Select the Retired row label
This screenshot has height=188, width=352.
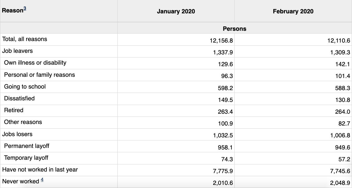click(14, 110)
